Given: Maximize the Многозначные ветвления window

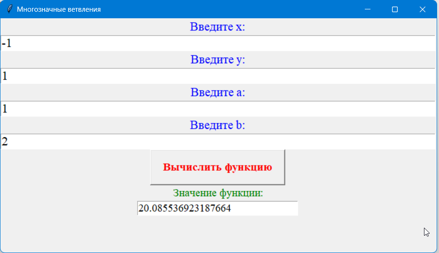Looking at the screenshot, I should click(x=395, y=9).
